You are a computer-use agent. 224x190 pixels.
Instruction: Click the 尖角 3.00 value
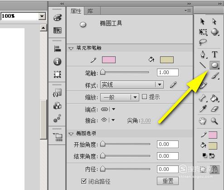[146, 121]
